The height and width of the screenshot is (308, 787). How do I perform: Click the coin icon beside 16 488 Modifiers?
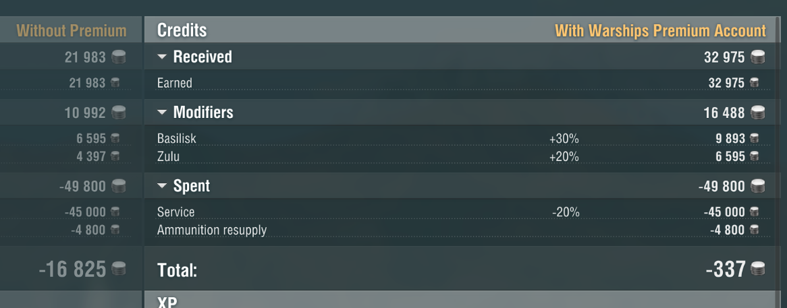tap(757, 113)
